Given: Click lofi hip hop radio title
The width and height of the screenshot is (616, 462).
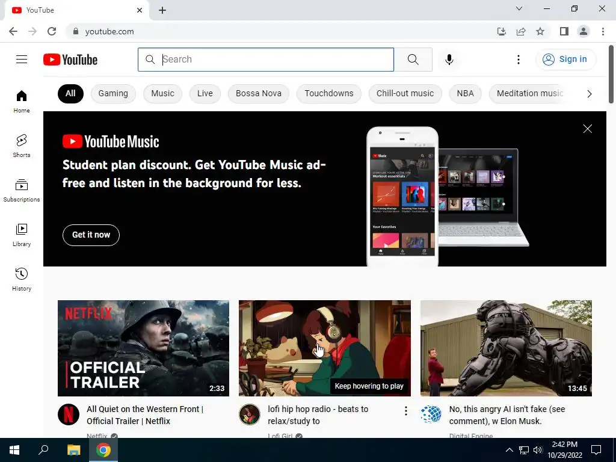Looking at the screenshot, I should click(x=318, y=415).
